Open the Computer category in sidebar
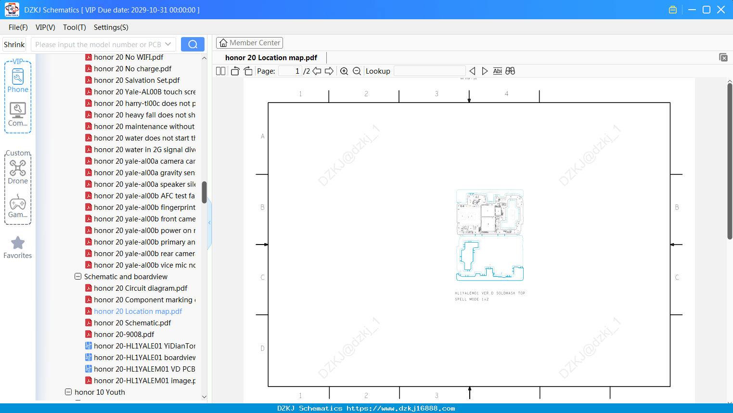This screenshot has width=733, height=413. (18, 115)
